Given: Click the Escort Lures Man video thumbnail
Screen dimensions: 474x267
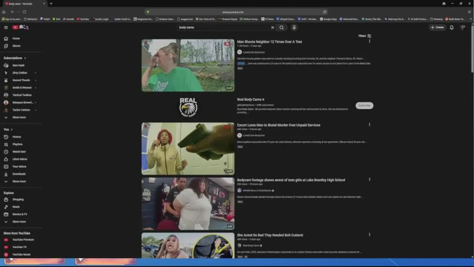Looking at the screenshot, I should coord(188,148).
